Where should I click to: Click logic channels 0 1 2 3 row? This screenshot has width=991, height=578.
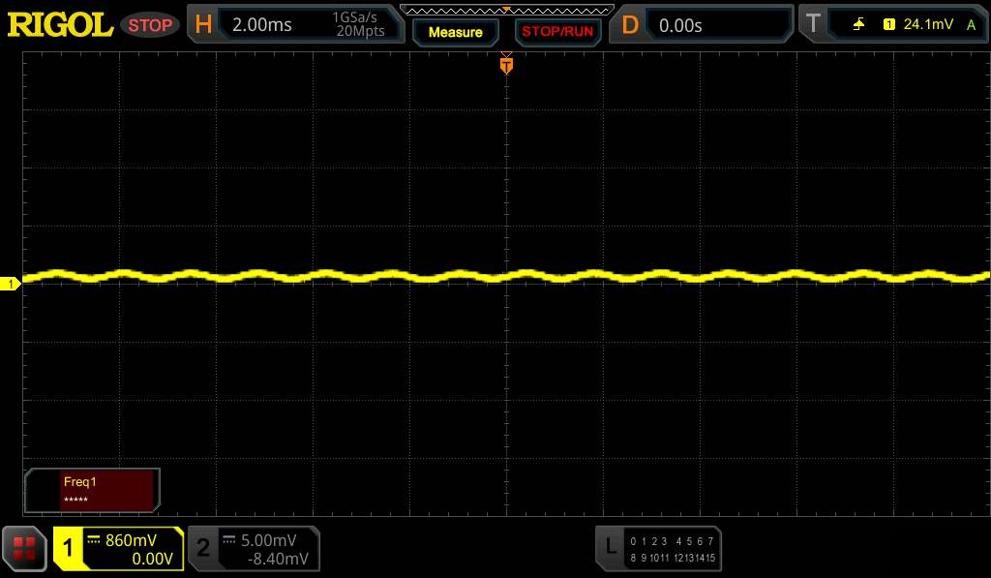coord(648,541)
